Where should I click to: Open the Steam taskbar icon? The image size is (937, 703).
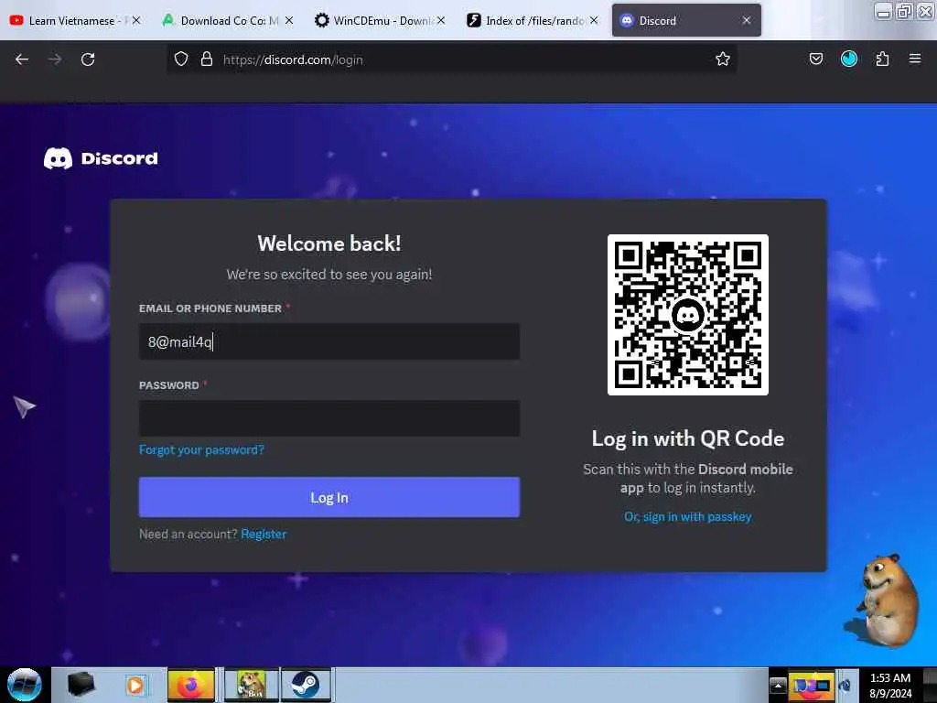[306, 685]
